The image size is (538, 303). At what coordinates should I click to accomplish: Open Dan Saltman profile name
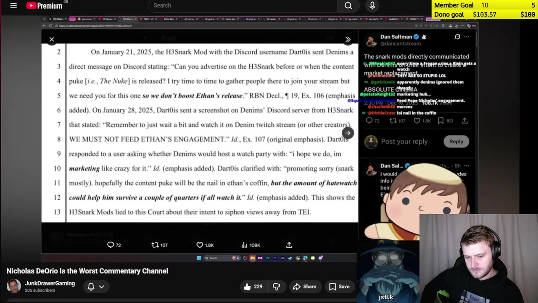[396, 37]
